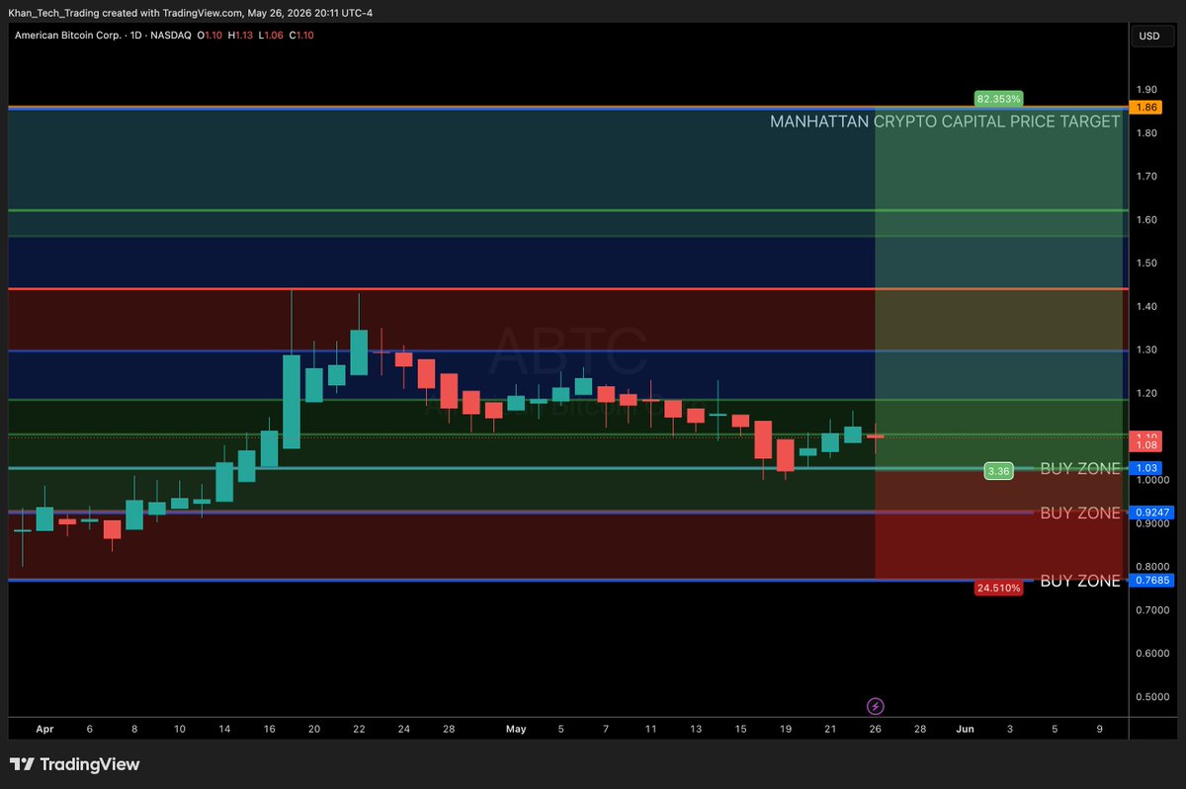
Task: Click the 3.36 risk-reward ratio label
Action: click(x=998, y=472)
